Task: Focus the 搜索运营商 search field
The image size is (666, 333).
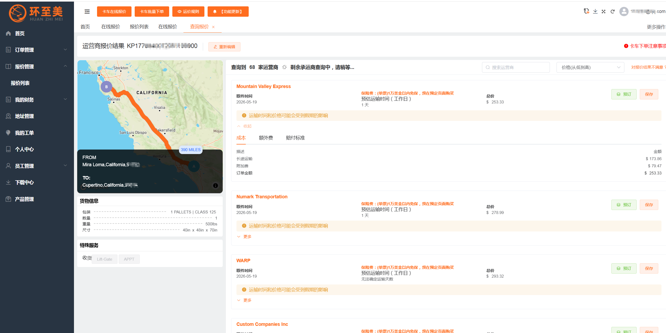Action: 516,67
